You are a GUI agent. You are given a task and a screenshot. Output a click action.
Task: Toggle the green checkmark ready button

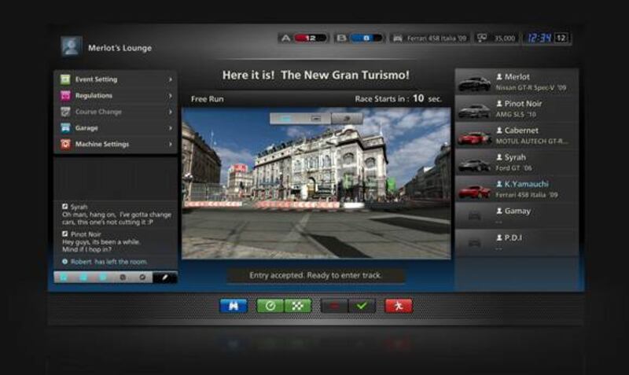(x=362, y=306)
